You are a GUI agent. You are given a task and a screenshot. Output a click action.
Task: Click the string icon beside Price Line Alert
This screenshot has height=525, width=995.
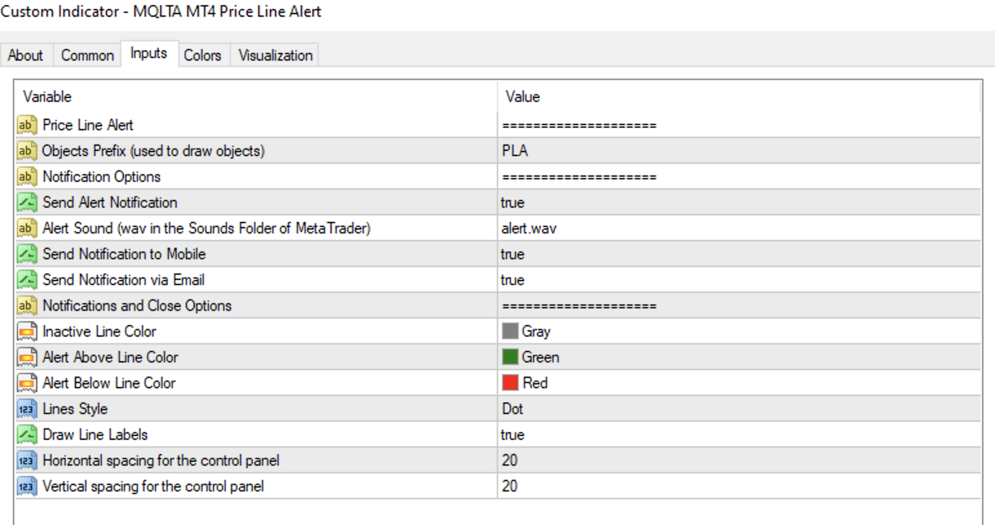pos(26,124)
